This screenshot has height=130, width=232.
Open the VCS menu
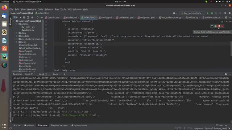pos(69,9)
